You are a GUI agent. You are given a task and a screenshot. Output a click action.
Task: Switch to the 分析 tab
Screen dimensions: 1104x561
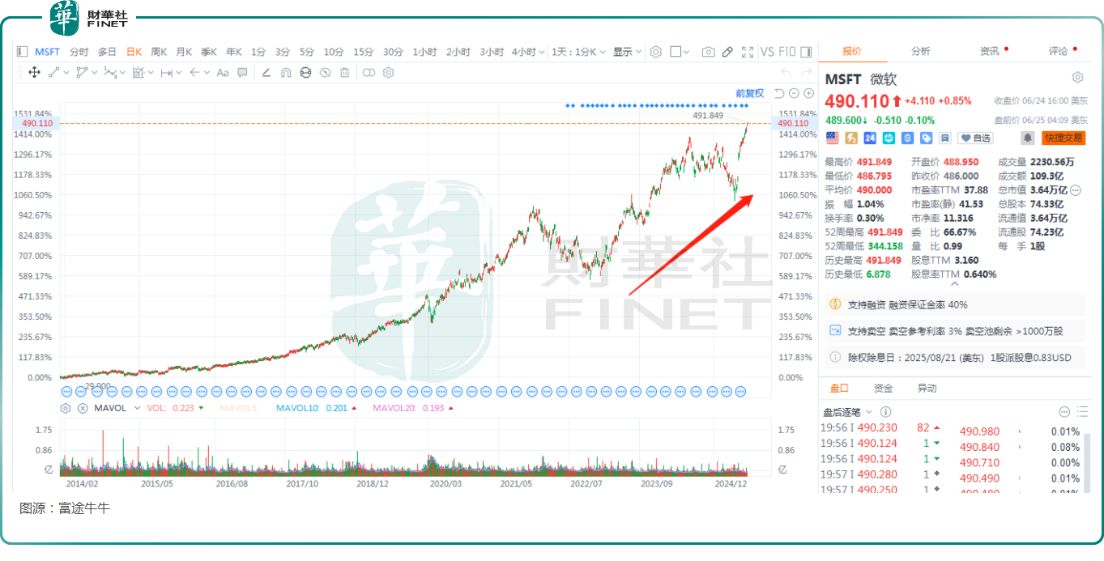(921, 51)
